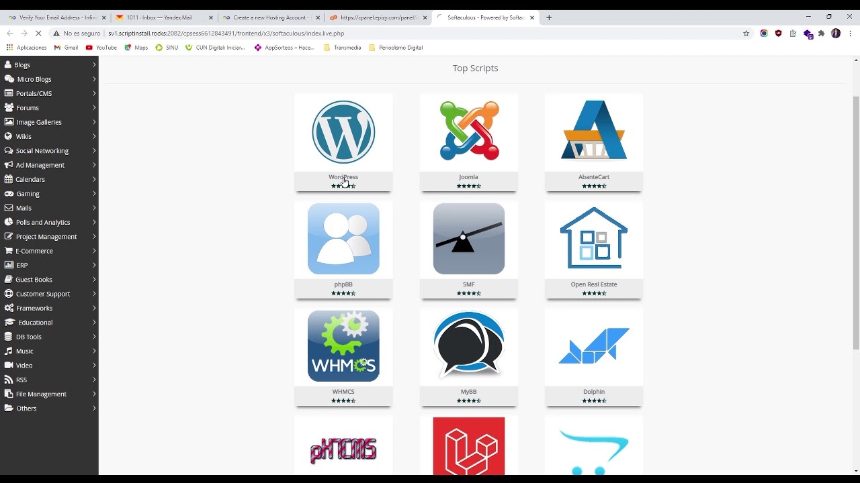Viewport: 860px width, 483px height.
Task: Click the page vertical scrollbar
Action: (x=856, y=223)
